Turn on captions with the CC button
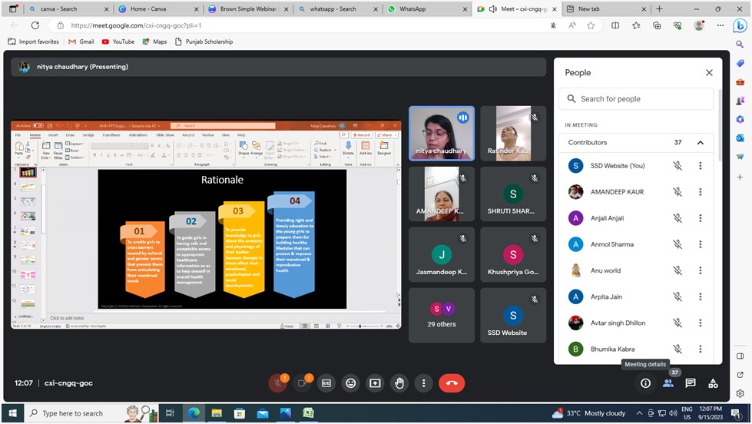Image resolution: width=752 pixels, height=424 pixels. (x=326, y=383)
